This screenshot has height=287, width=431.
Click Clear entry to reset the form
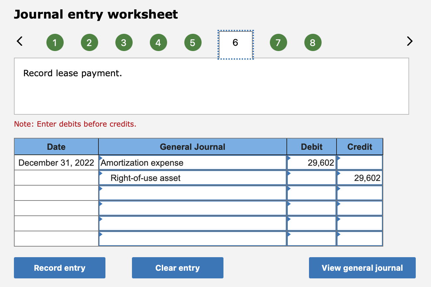[x=177, y=268]
